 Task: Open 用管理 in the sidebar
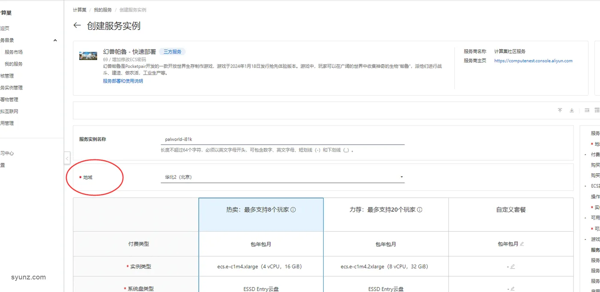7,123
